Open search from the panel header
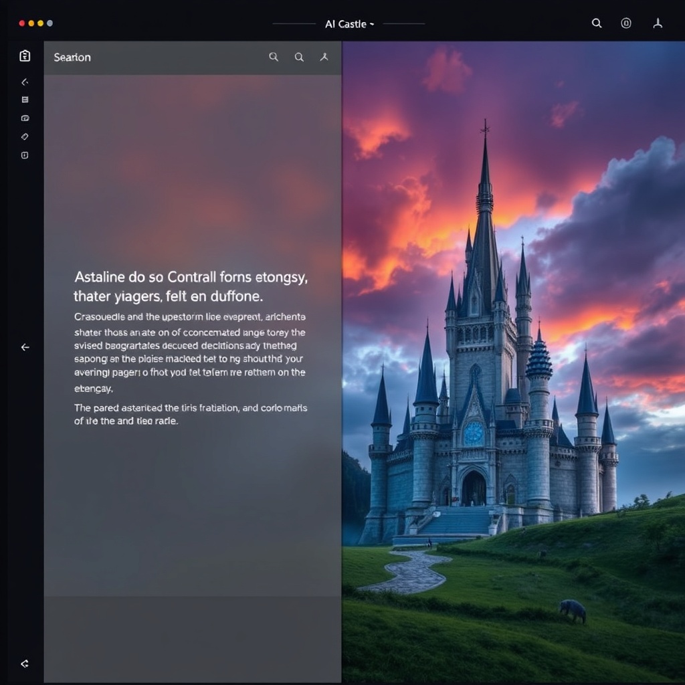This screenshot has height=685, width=685. point(274,57)
